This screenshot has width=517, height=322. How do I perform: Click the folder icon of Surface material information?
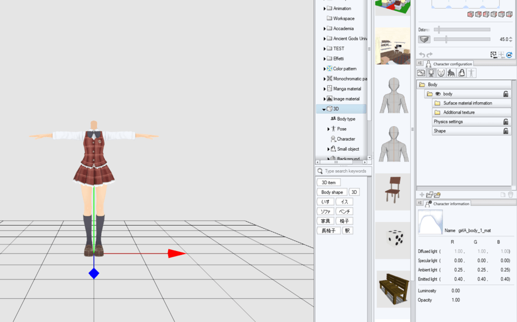pyautogui.click(x=437, y=103)
